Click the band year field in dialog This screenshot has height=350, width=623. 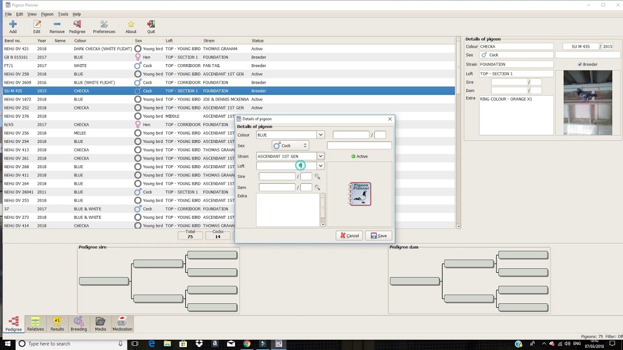point(380,135)
